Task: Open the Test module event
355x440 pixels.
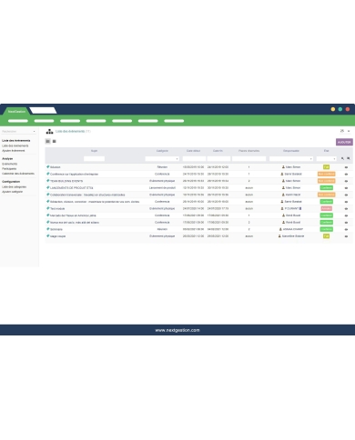Action: point(57,209)
